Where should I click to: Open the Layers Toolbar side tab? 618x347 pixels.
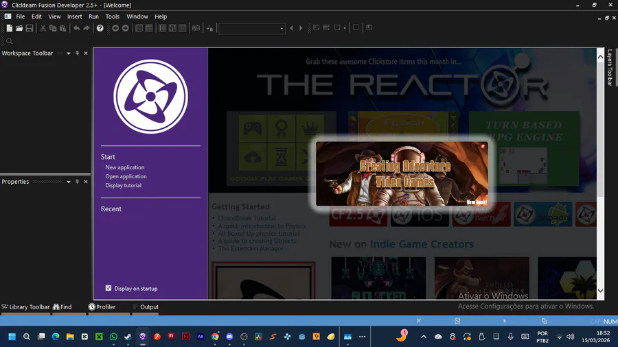(610, 67)
